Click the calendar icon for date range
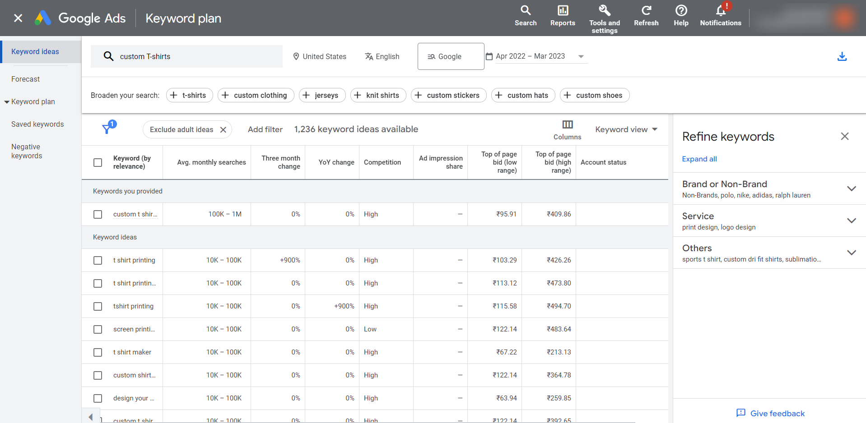866x423 pixels. (489, 56)
